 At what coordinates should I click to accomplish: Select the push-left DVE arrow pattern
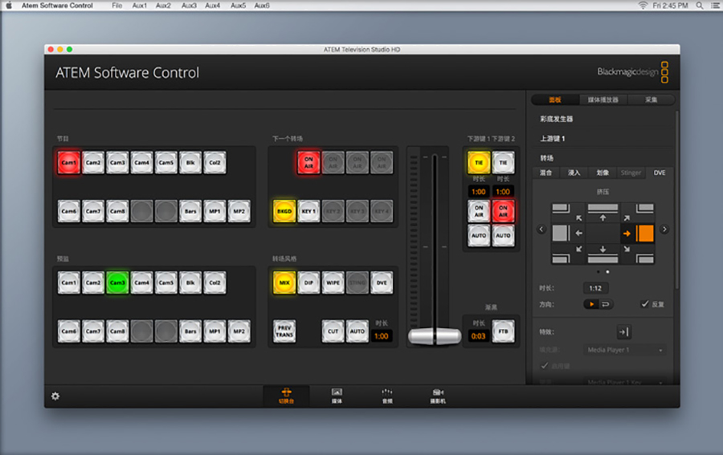578,234
